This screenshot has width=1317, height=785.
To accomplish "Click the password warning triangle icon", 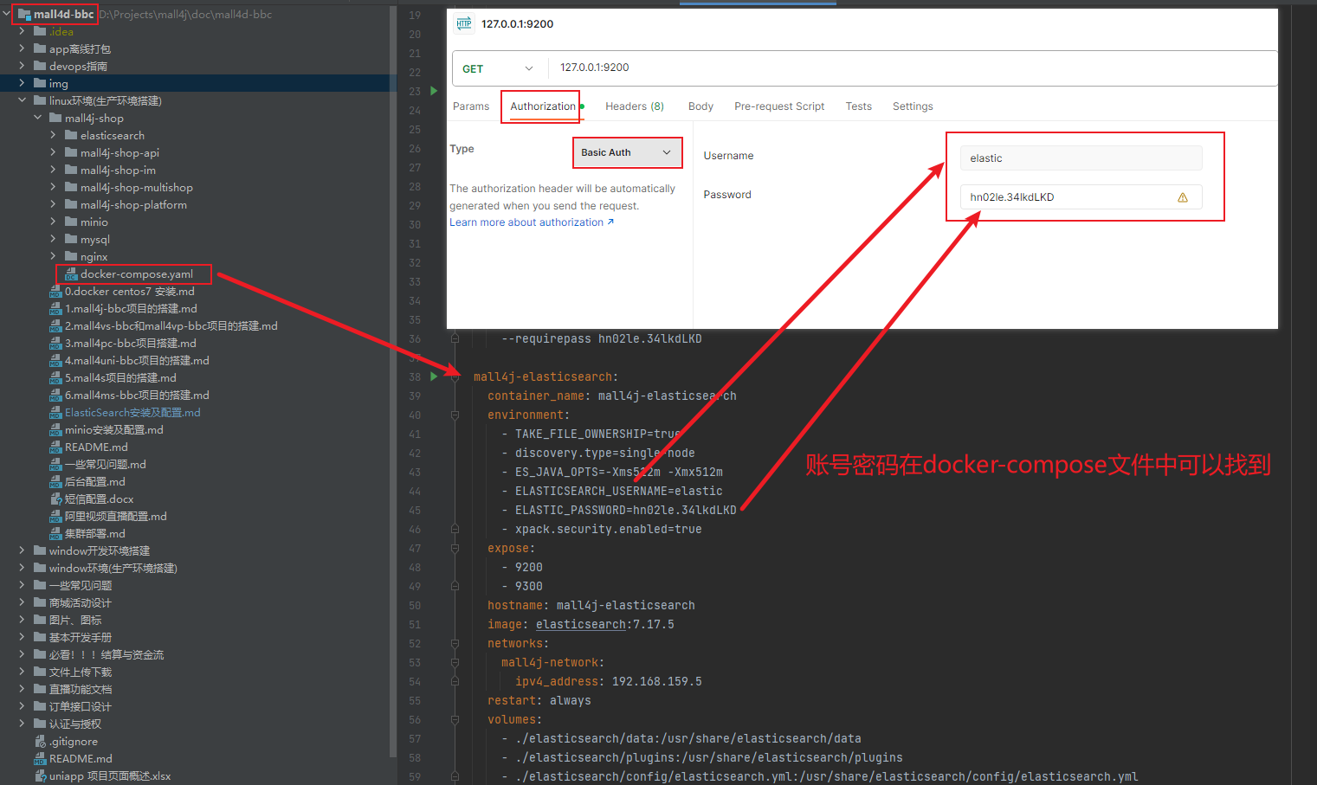I will (1182, 197).
